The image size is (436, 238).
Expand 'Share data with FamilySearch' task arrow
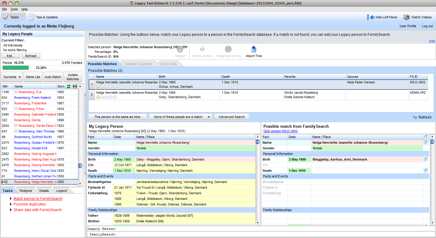[11, 210]
